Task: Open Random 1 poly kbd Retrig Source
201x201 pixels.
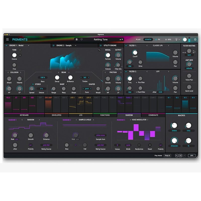Action: [x=46, y=145]
